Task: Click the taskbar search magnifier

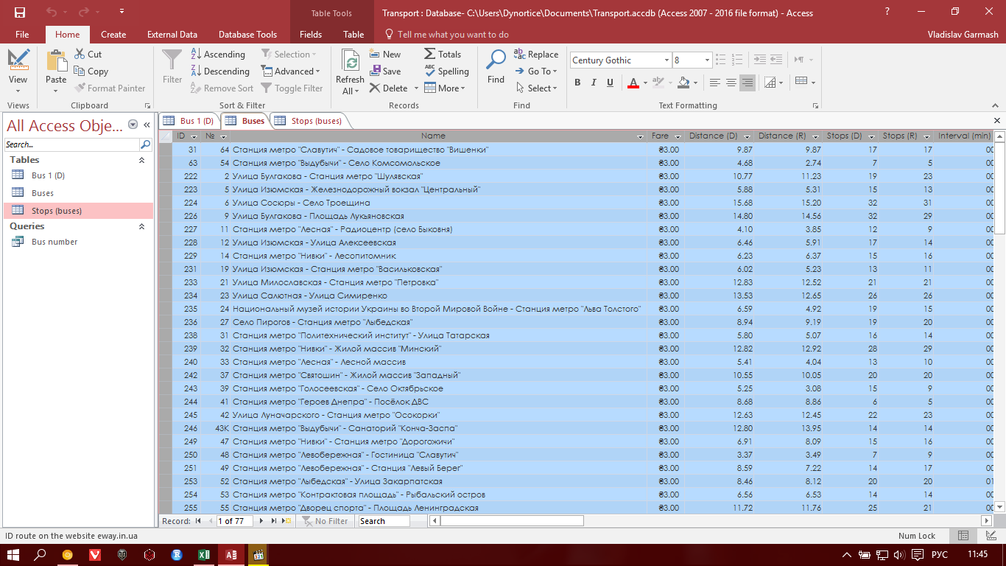Action: tap(41, 555)
